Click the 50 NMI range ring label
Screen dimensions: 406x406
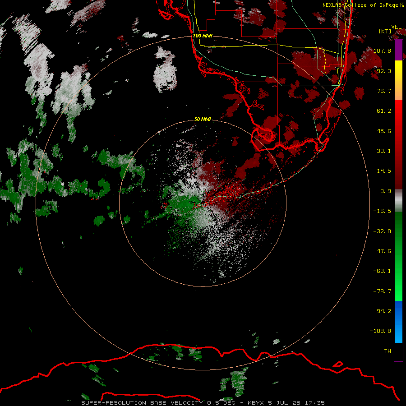point(203,119)
